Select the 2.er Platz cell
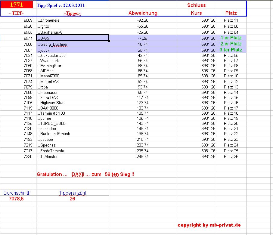This screenshot has width=273, height=235. pos(231,44)
